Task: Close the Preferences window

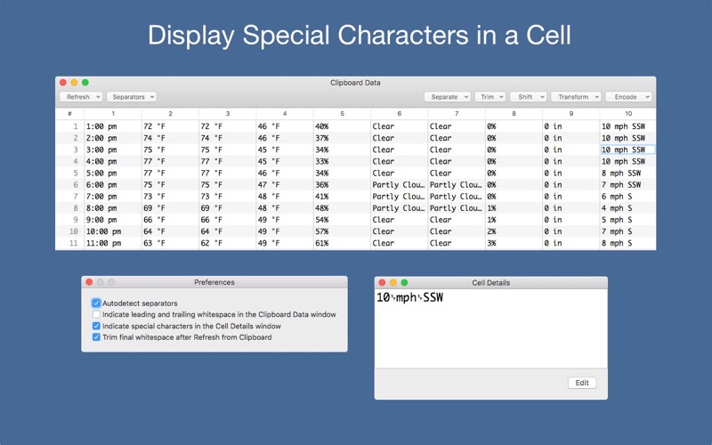Action: [90, 282]
